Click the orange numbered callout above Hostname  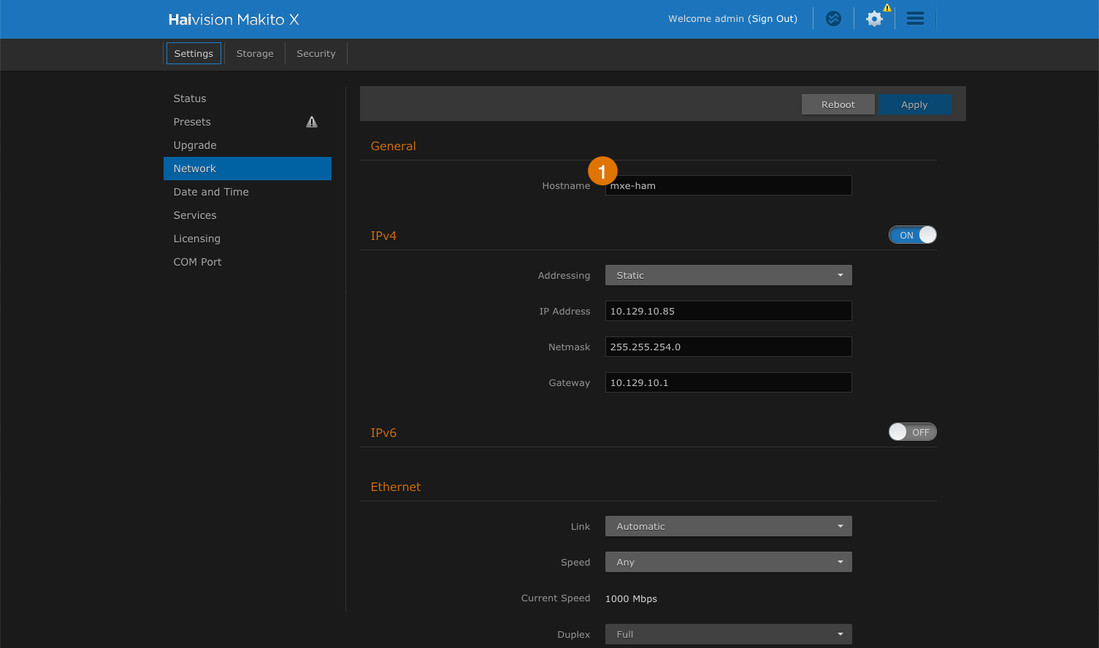pyautogui.click(x=602, y=170)
